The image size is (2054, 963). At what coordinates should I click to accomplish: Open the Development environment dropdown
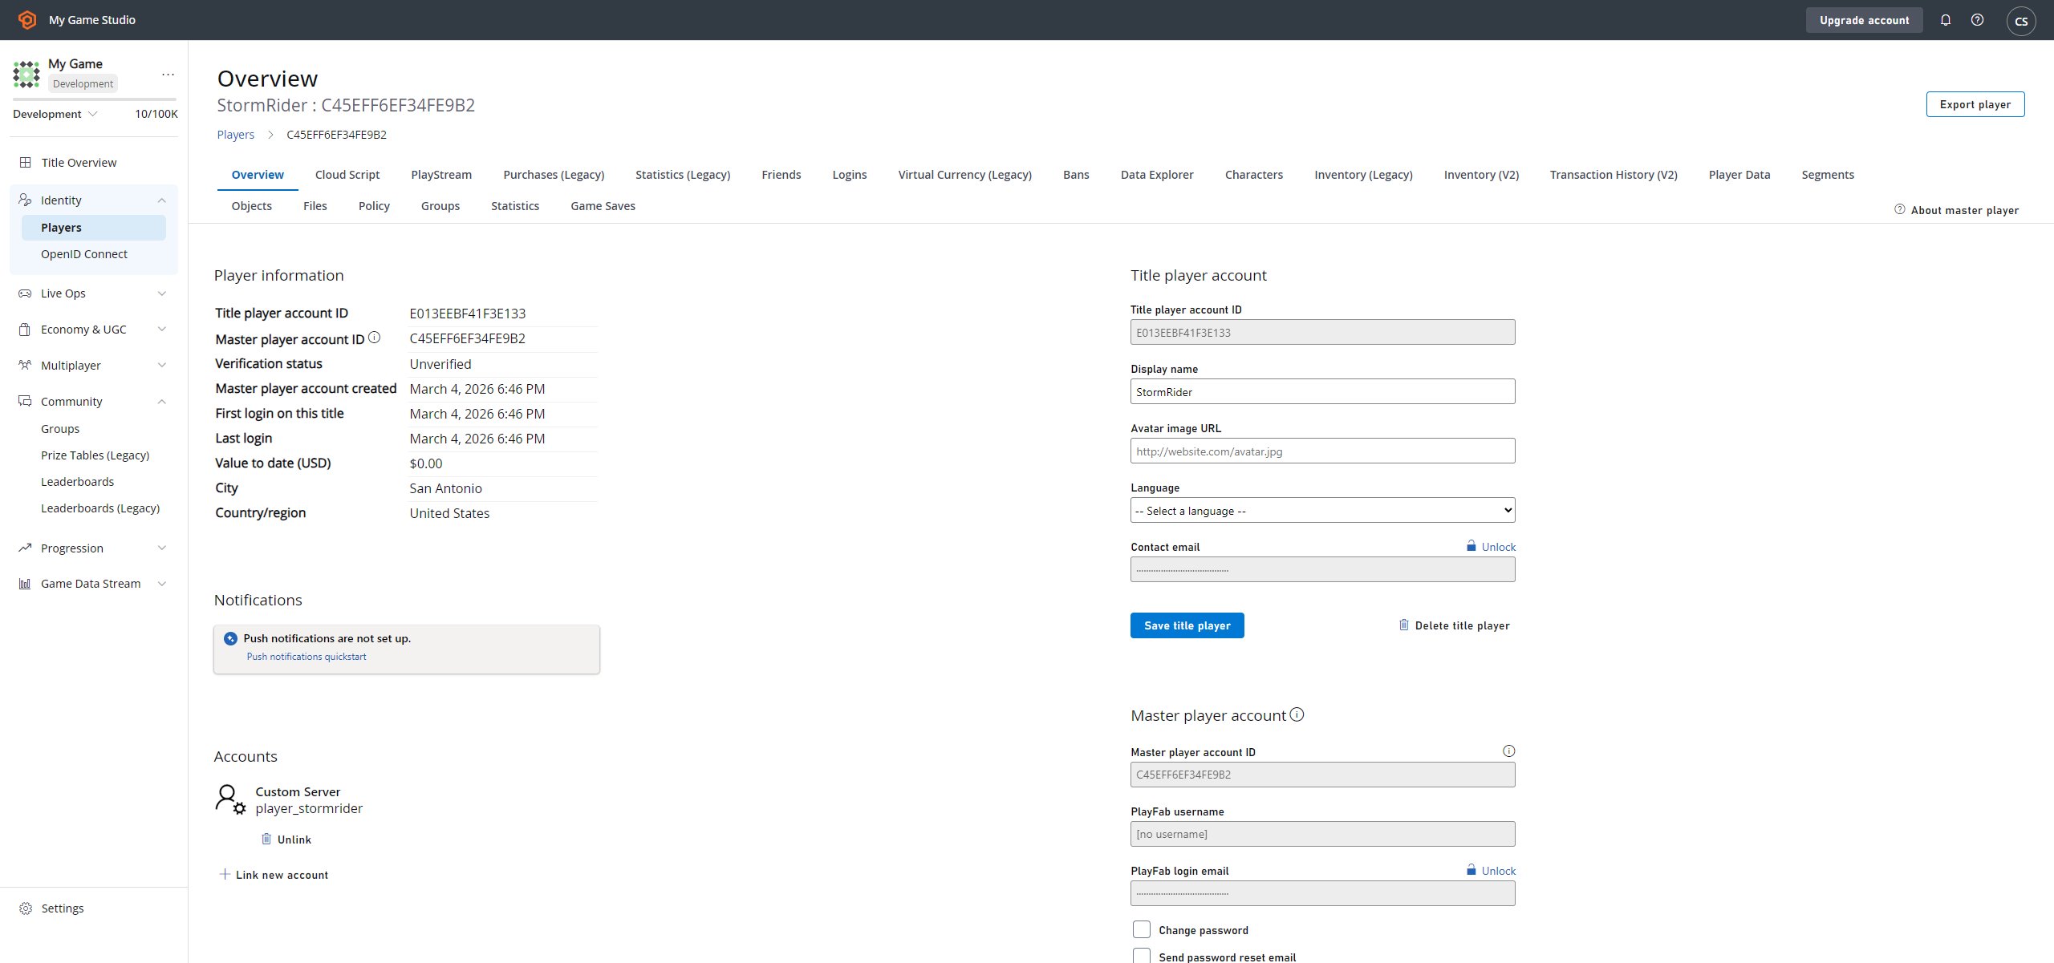click(x=55, y=114)
